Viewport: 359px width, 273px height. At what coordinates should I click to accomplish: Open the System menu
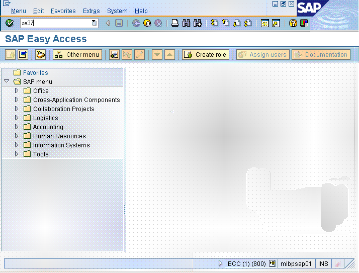tap(117, 11)
